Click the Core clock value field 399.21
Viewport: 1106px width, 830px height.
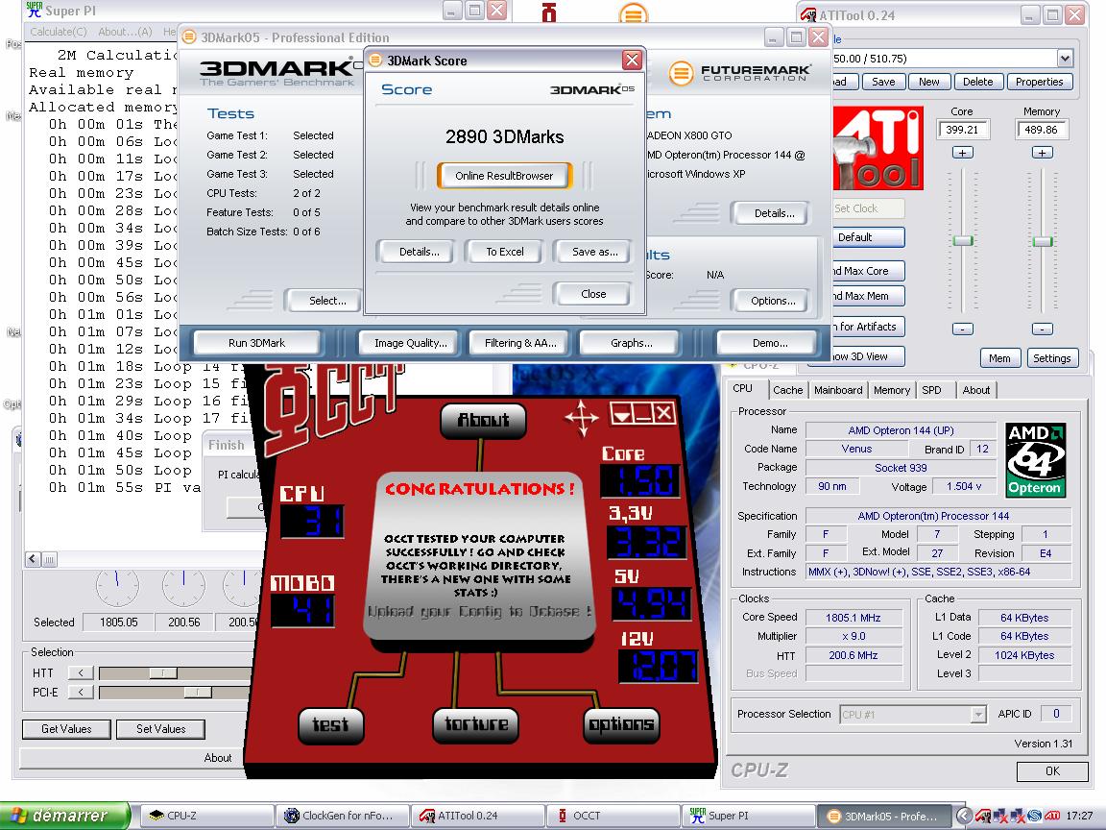click(962, 130)
